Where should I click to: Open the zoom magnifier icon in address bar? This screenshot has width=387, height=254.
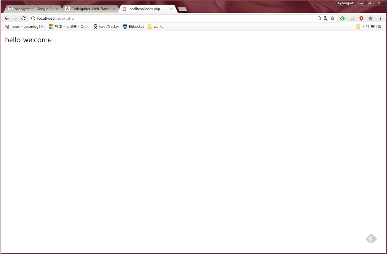coord(319,18)
